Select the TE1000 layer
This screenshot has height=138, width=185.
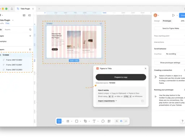16,55
